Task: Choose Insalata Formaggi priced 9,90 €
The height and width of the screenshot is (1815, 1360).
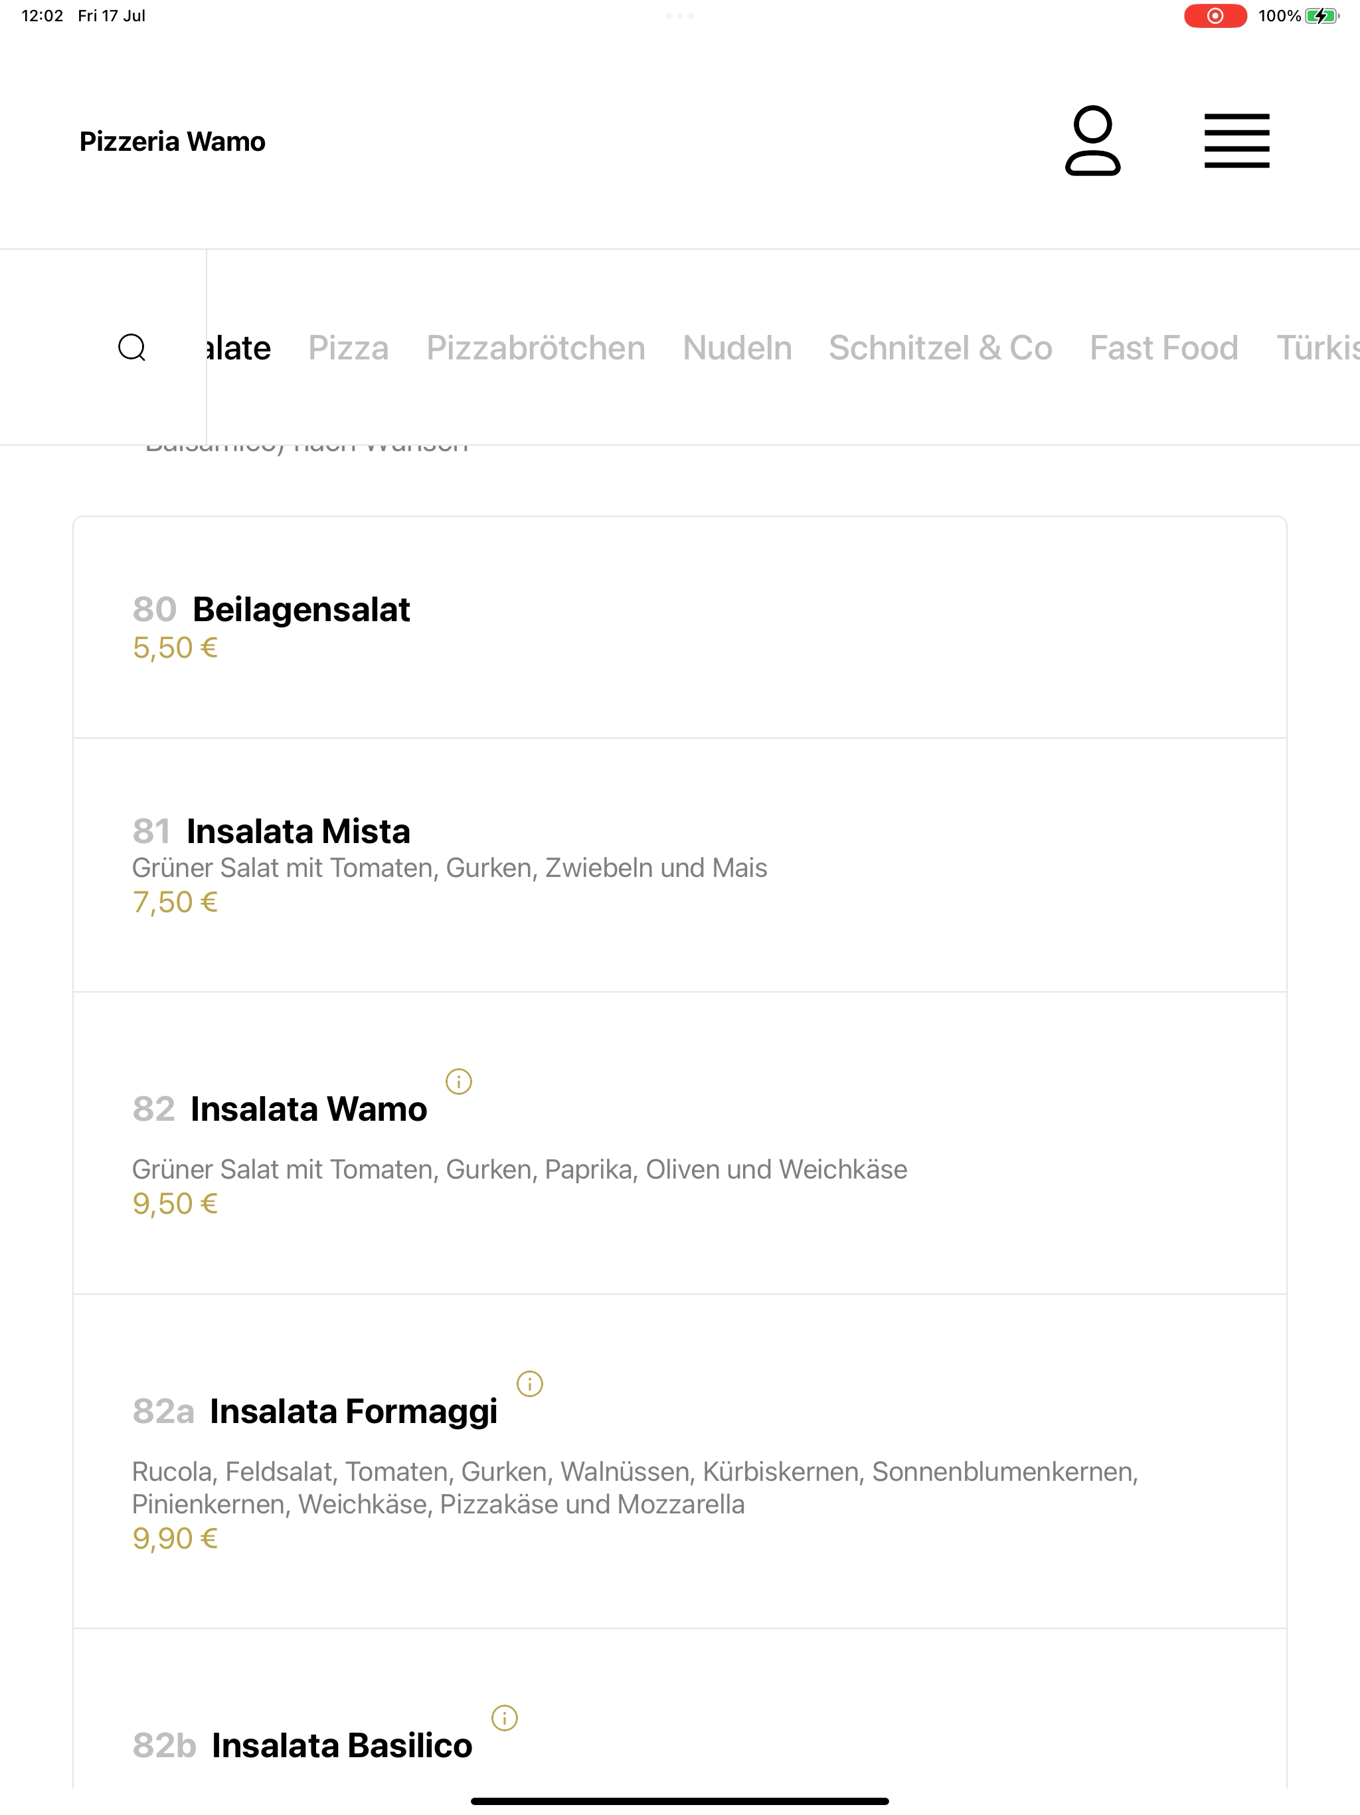Action: click(x=680, y=1462)
